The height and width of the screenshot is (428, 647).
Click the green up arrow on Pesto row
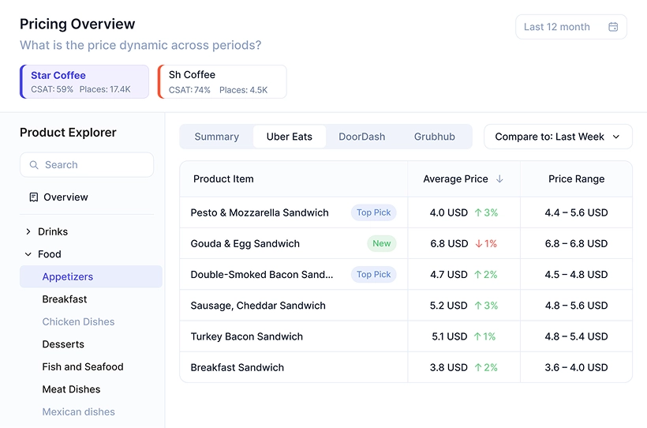478,212
